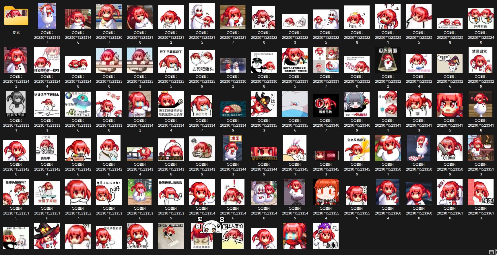Select the 是哪头猪在叫? thumbnail
Screen dimensions: 497x255
(16, 192)
